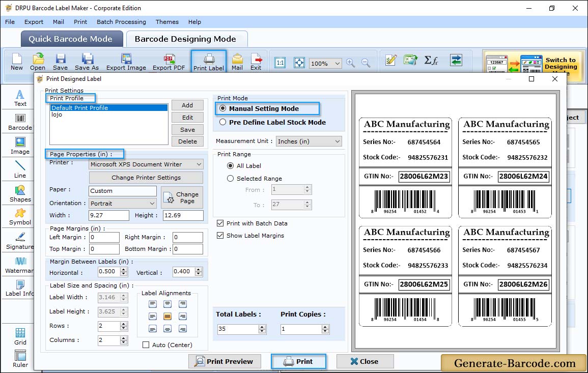Increase Vertical margin between labels
588x373 pixels.
[x=199, y=269]
